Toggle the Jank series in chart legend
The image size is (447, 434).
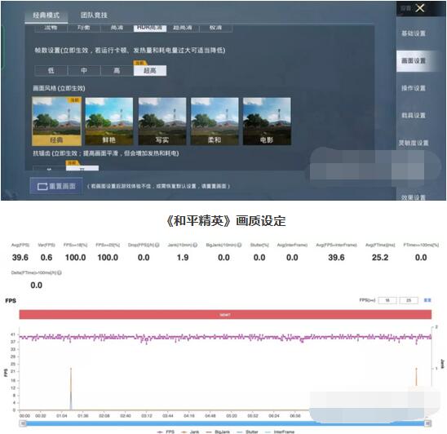190,432
